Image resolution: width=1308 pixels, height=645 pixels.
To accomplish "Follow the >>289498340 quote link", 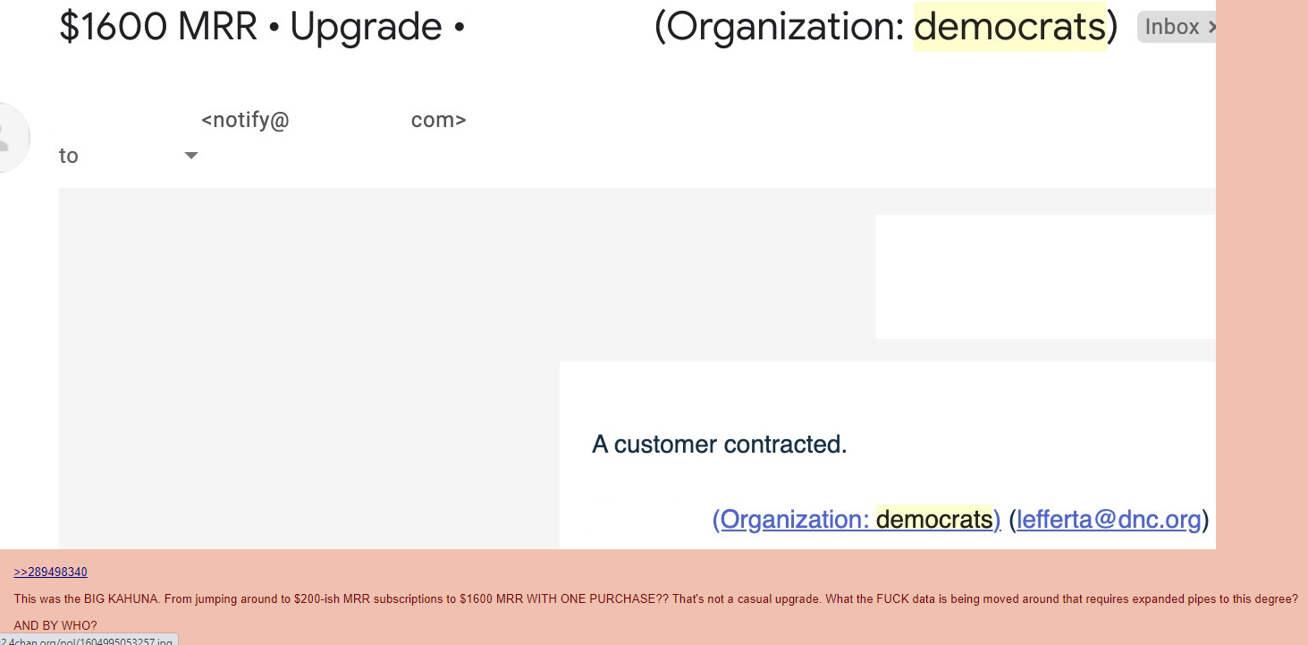I will pos(51,573).
